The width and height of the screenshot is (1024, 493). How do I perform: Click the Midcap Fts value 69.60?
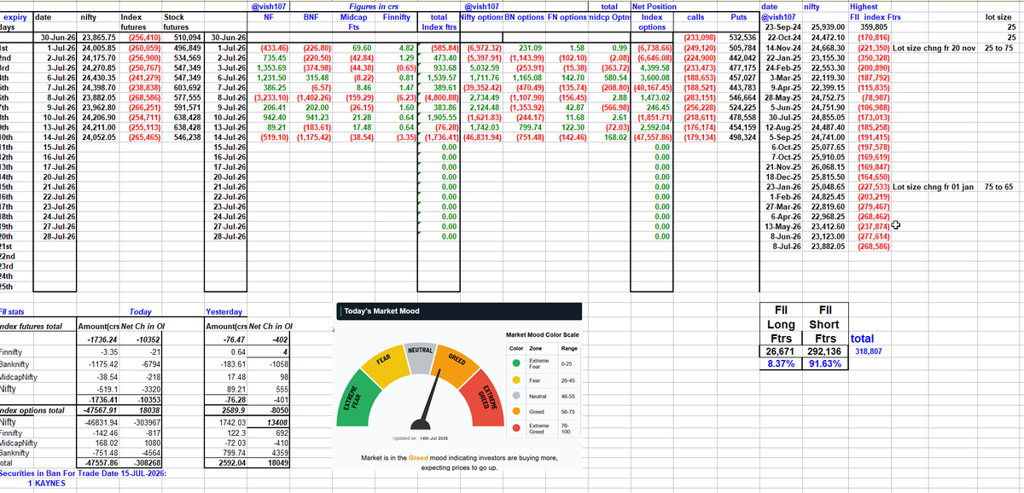click(x=361, y=48)
